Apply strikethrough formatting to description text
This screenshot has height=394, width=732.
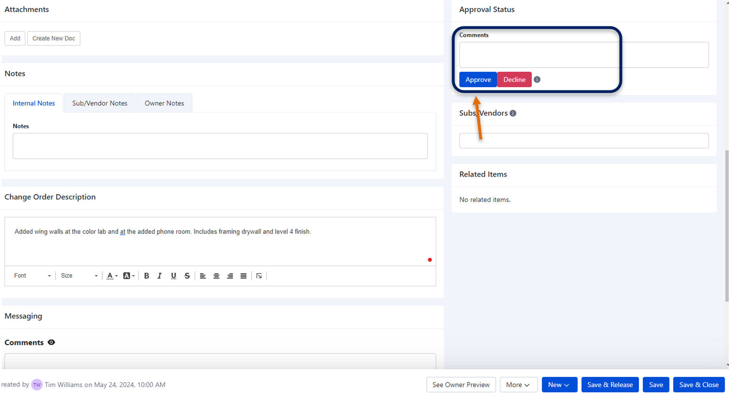coord(187,276)
